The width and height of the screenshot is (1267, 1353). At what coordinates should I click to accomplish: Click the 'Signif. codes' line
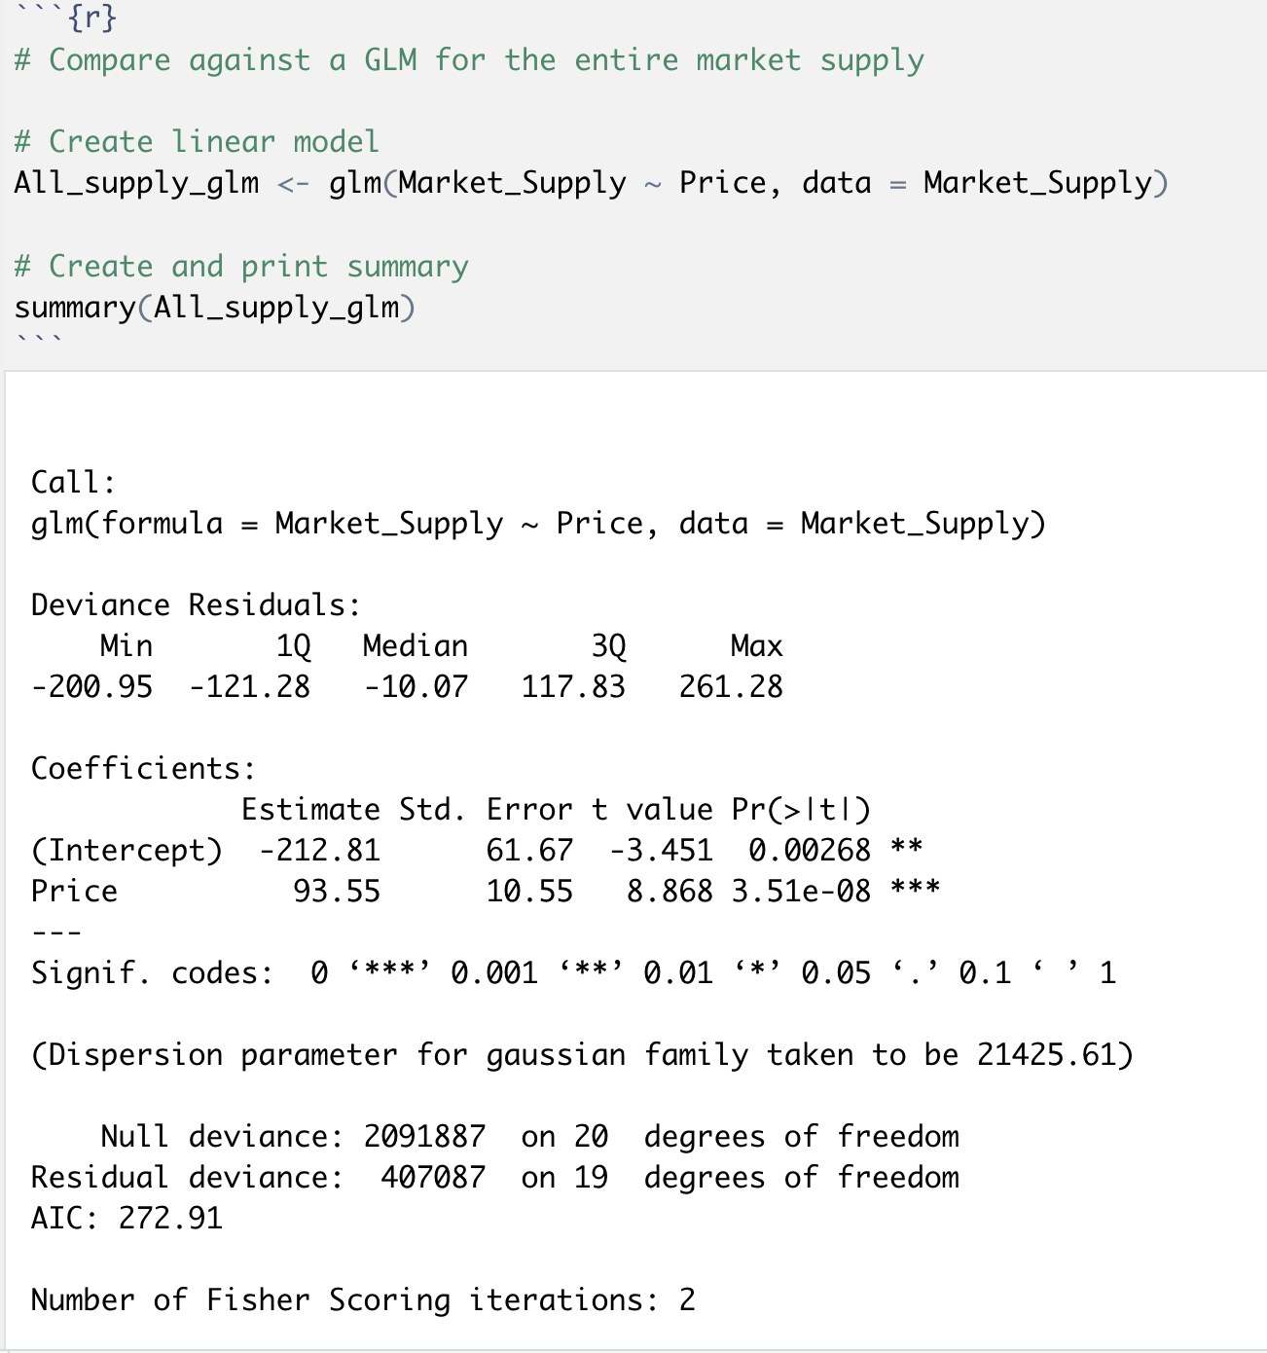click(572, 973)
